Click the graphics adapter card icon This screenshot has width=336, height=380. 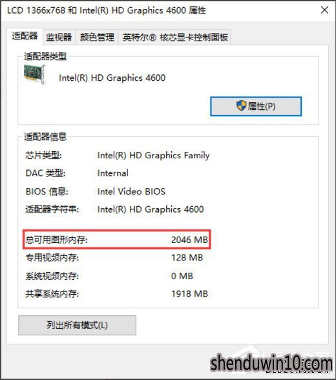tap(35, 74)
